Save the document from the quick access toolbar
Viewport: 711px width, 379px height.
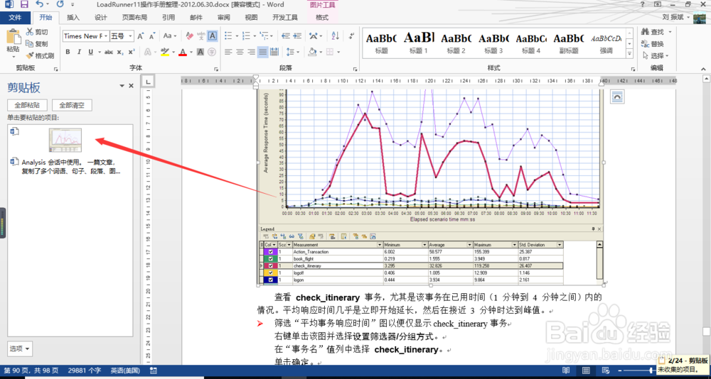[x=24, y=5]
